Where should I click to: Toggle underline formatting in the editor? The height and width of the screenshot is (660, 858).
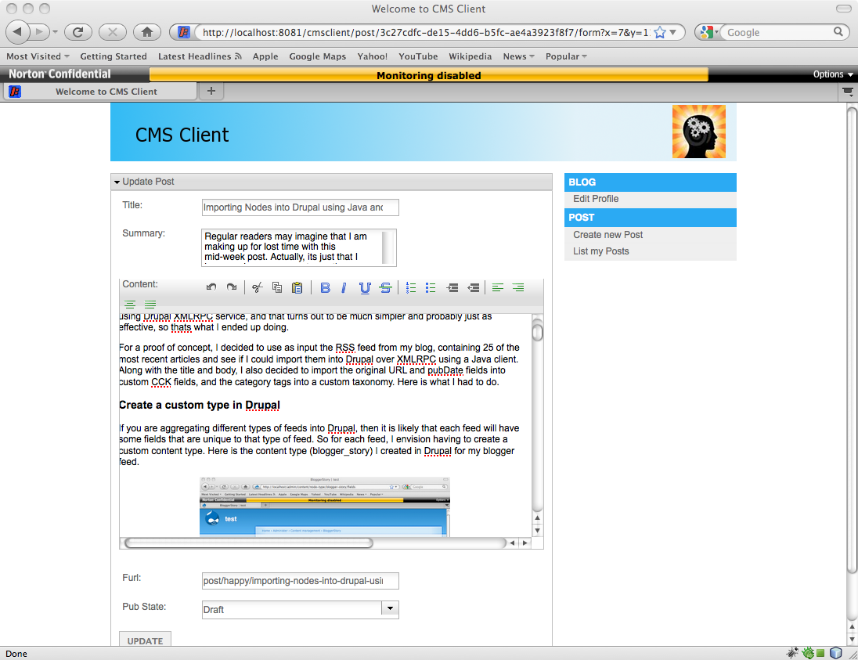tap(365, 288)
